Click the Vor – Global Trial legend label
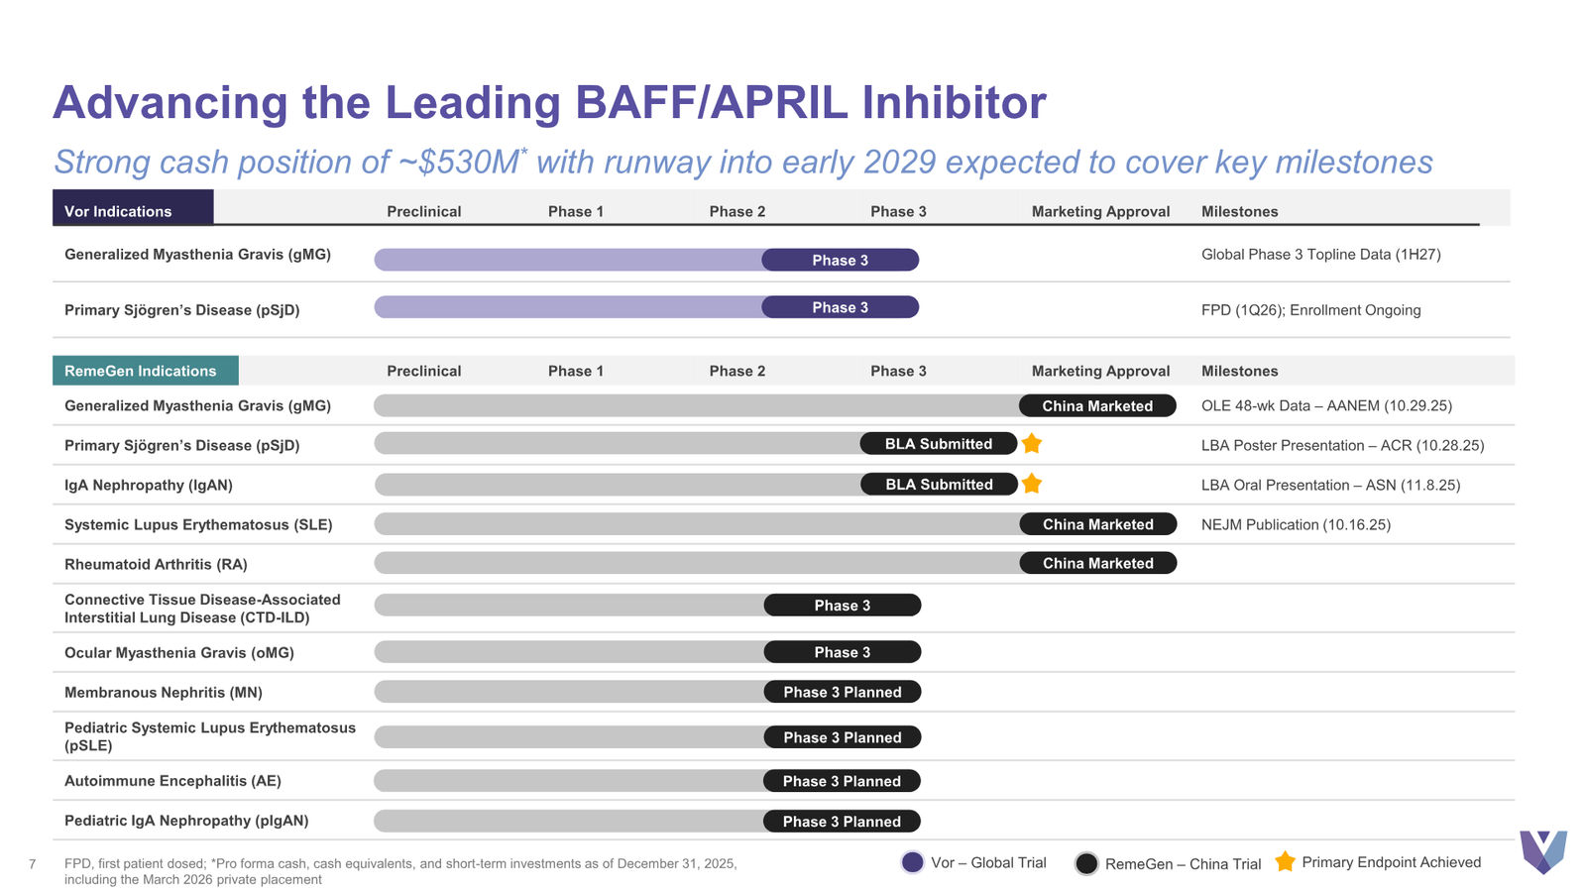This screenshot has width=1586, height=892. [x=989, y=862]
